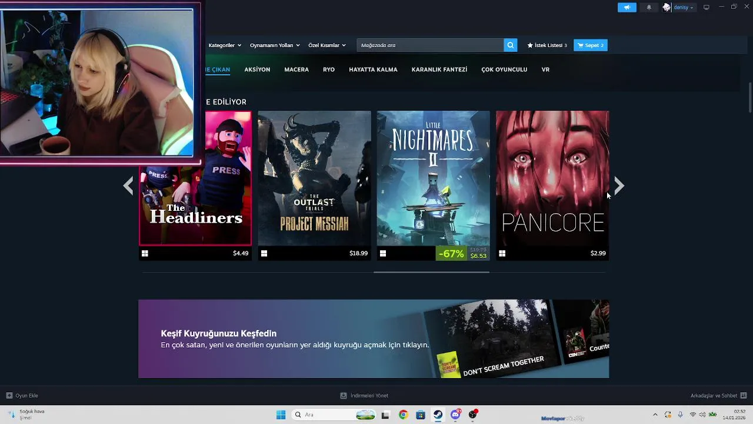This screenshot has width=753, height=424.
Task: Open Steam announcements megaphone button
Action: click(627, 7)
